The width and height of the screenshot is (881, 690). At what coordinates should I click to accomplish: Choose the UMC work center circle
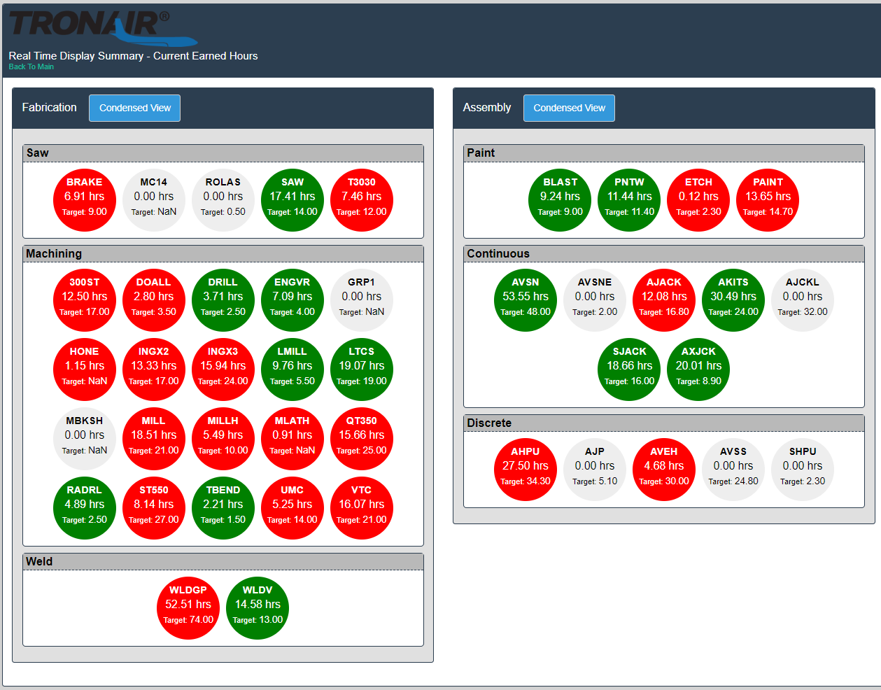pyautogui.click(x=293, y=508)
